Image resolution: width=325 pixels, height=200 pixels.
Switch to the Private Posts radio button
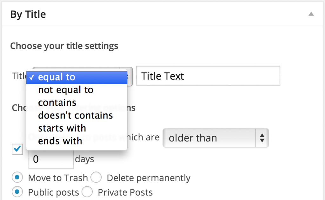[87, 192]
